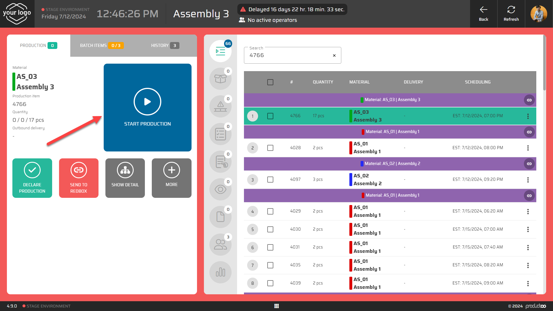553x311 pixels.
Task: Tick the checkbox for item 4028
Action: (270, 148)
